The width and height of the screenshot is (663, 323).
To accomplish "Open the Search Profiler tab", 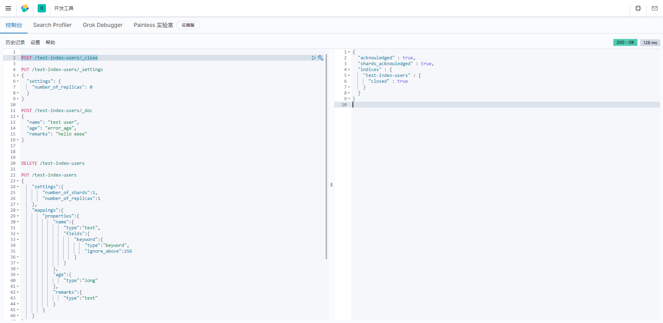I will [52, 25].
